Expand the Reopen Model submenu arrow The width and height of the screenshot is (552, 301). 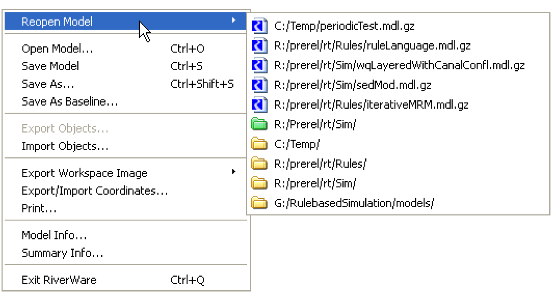coord(234,21)
